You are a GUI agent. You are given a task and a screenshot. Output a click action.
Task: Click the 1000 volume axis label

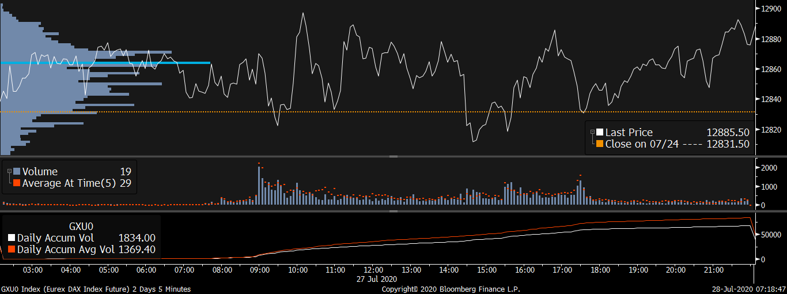click(x=770, y=187)
